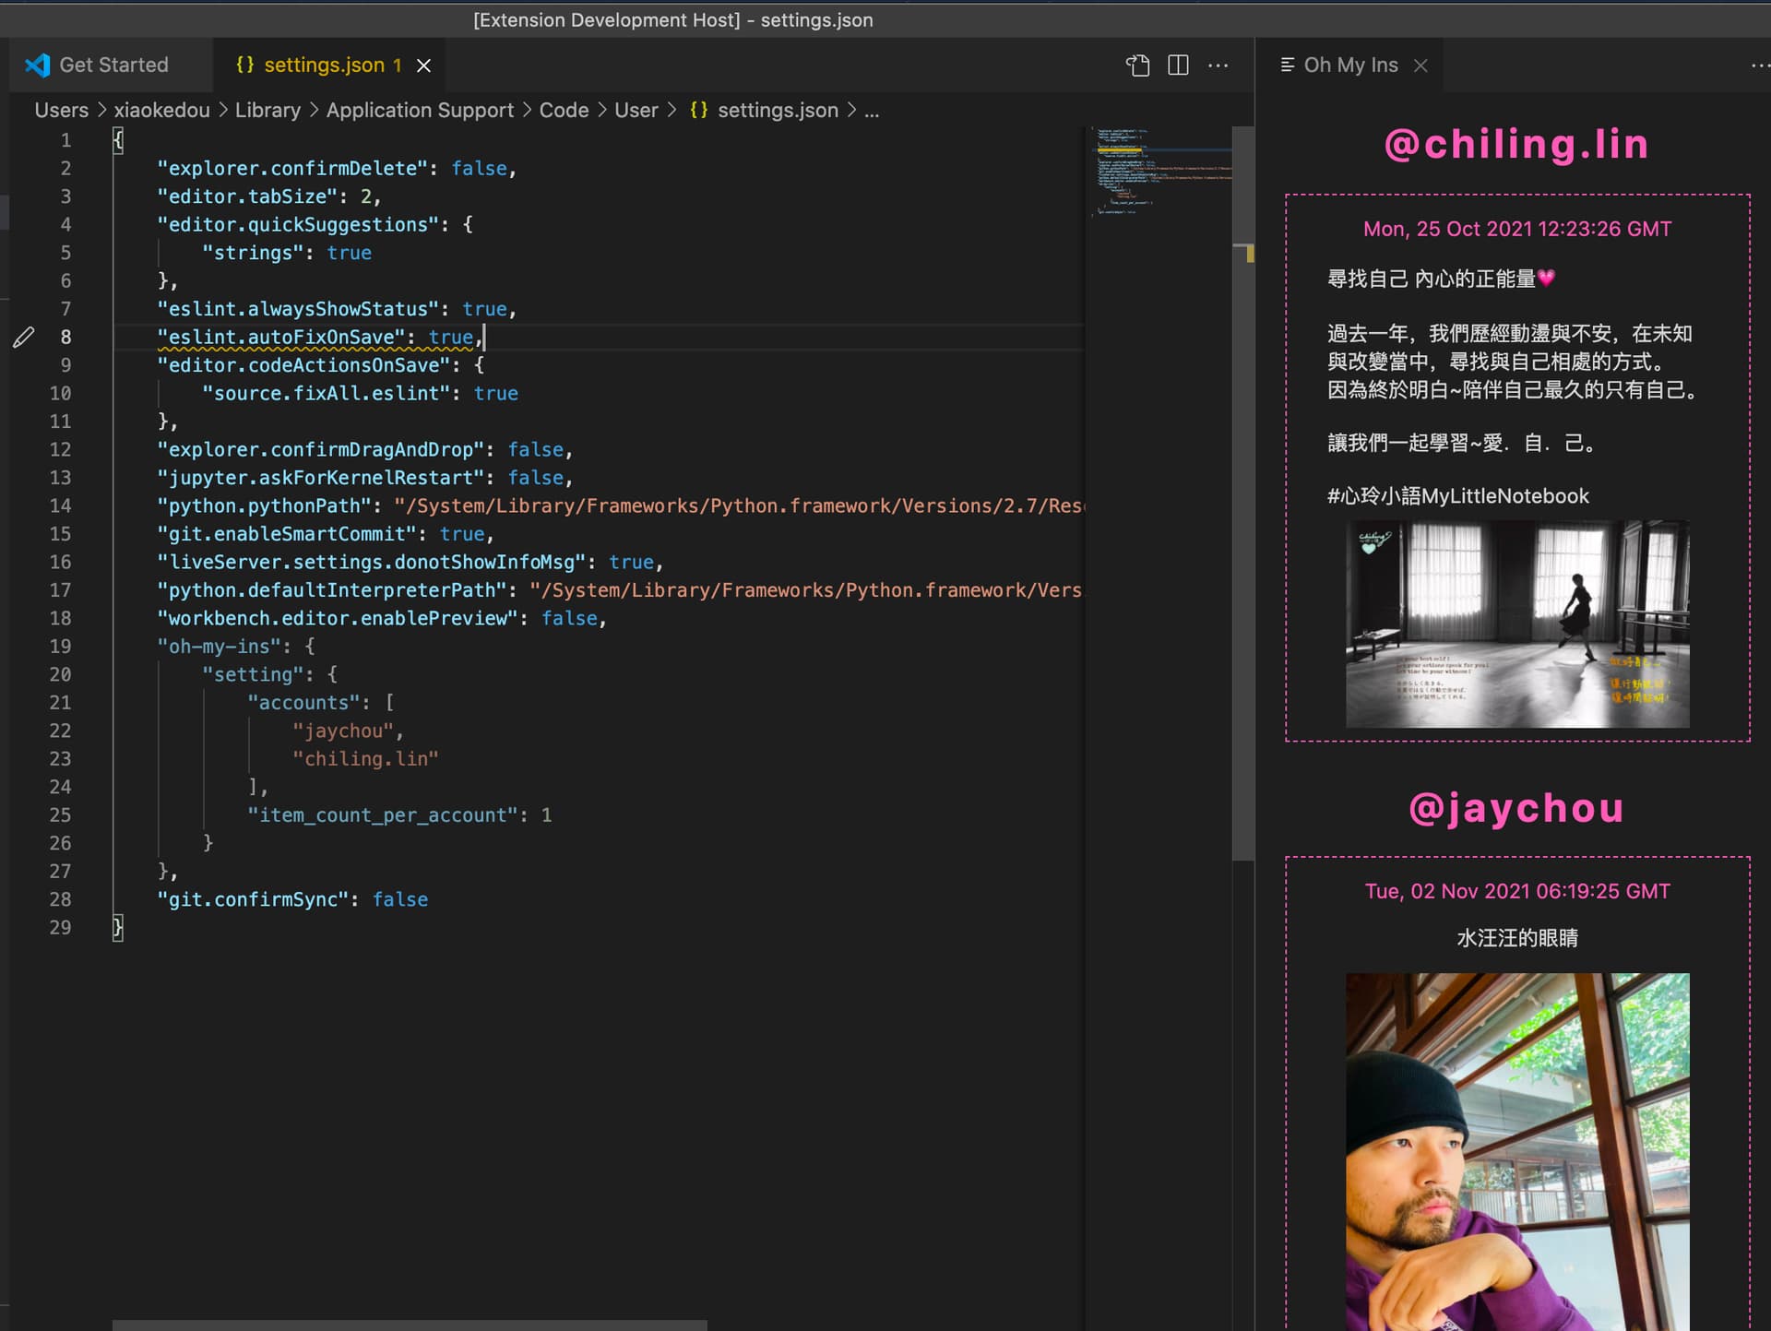Open the Oh My Ins panel more actions

[x=1759, y=65]
